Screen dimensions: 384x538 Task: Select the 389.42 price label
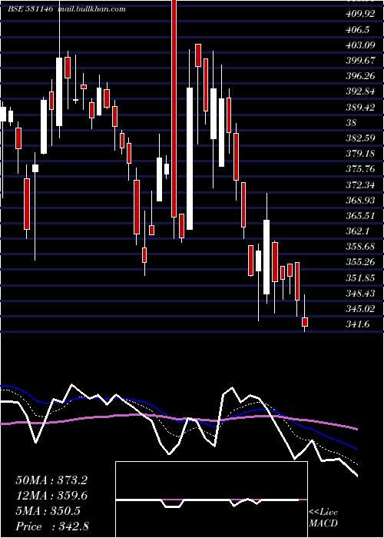point(360,108)
